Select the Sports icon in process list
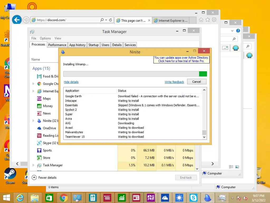270x203 pixels. pos(39,150)
